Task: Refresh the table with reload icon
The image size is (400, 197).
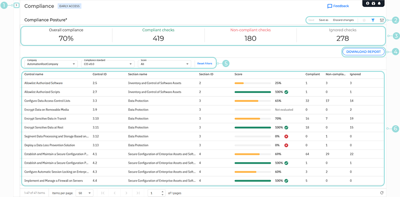Action: pos(381,193)
